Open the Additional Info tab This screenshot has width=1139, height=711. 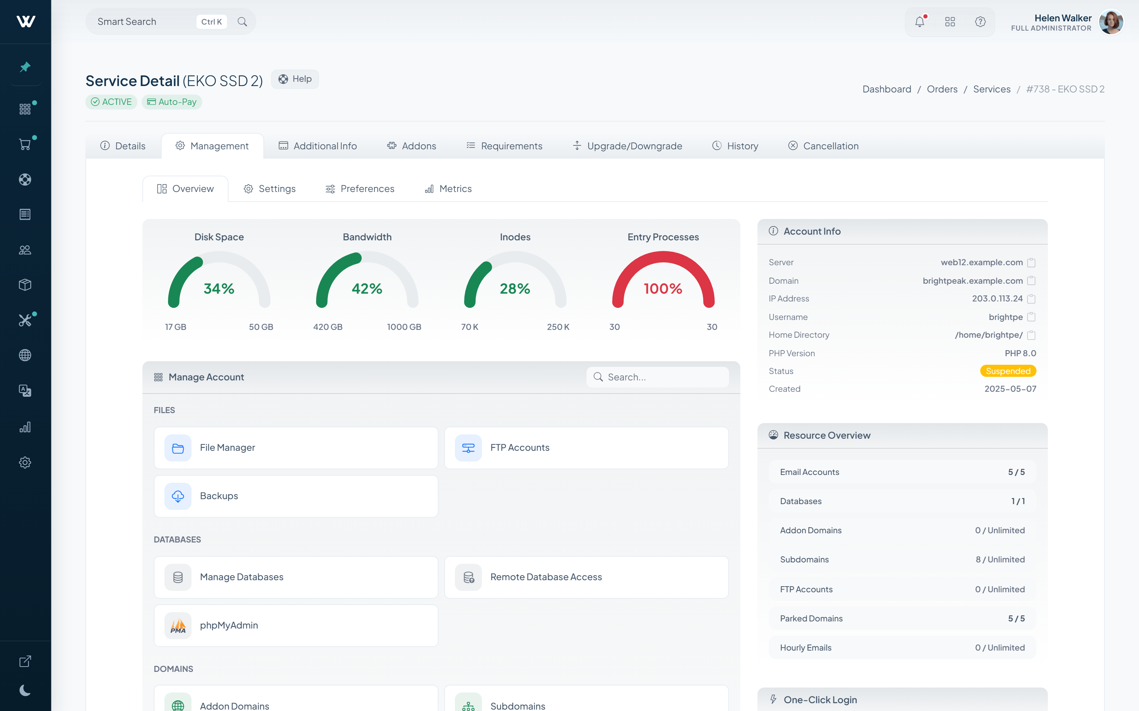318,146
